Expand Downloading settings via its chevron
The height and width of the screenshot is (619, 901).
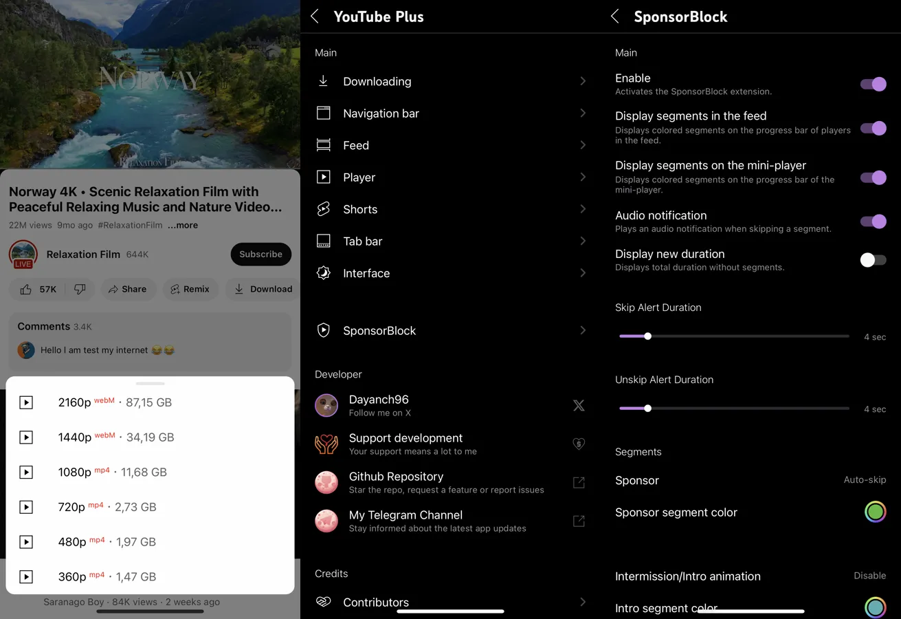[583, 81]
